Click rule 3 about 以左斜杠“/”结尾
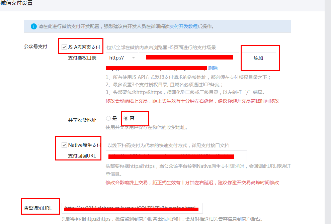The height and width of the screenshot is (224, 331). tap(185, 92)
